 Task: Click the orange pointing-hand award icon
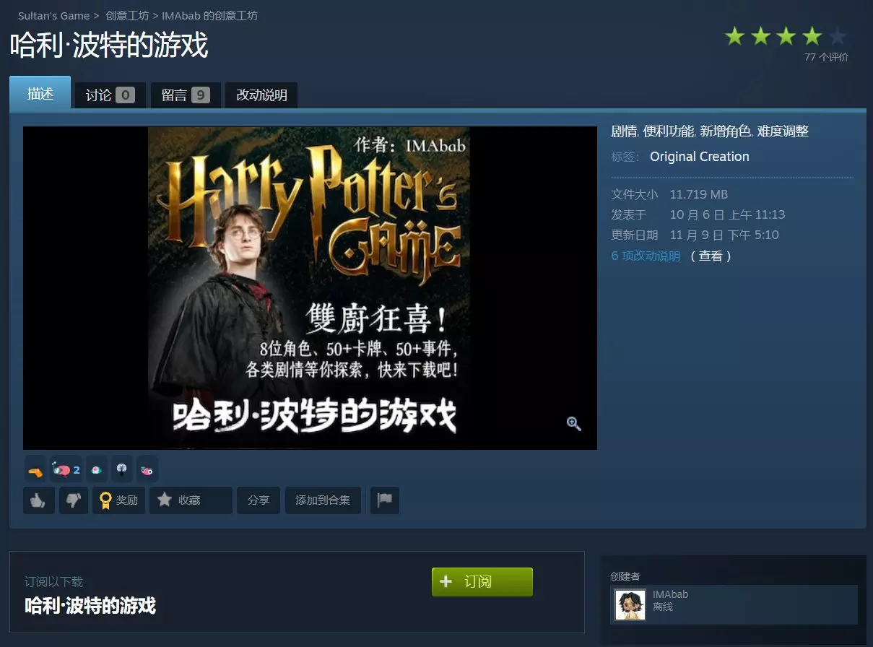[35, 470]
